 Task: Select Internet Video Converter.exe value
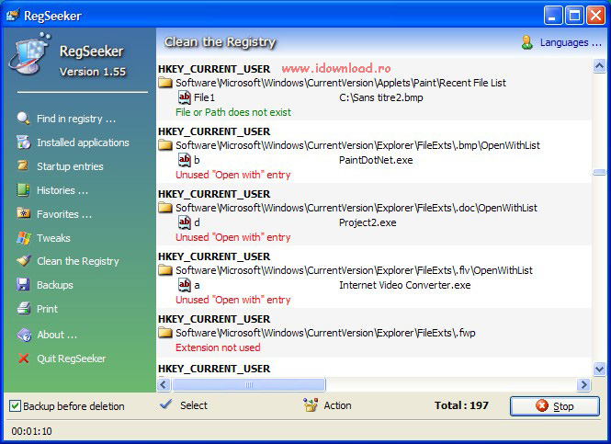click(405, 285)
